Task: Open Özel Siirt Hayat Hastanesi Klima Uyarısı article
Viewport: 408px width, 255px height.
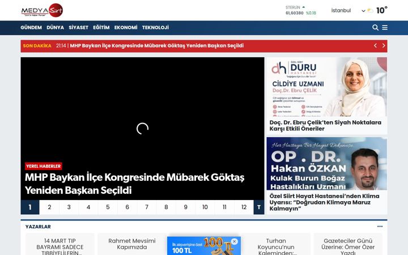Action: click(x=324, y=202)
